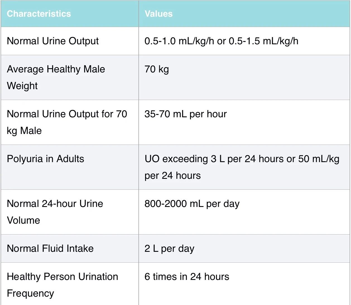This screenshot has width=351, height=305.
Task: Click Healthy Person Urination Frequency cell
Action: click(x=70, y=284)
